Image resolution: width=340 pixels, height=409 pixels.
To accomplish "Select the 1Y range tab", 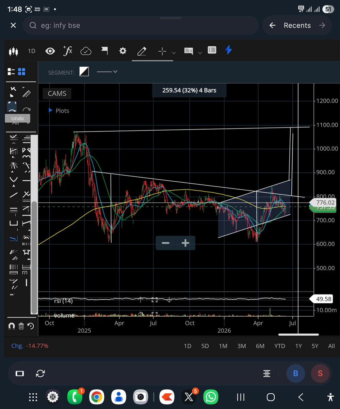I will click(298, 346).
